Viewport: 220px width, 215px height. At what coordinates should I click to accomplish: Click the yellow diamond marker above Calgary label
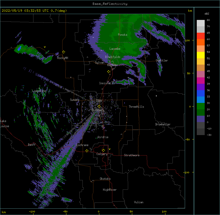point(103,150)
